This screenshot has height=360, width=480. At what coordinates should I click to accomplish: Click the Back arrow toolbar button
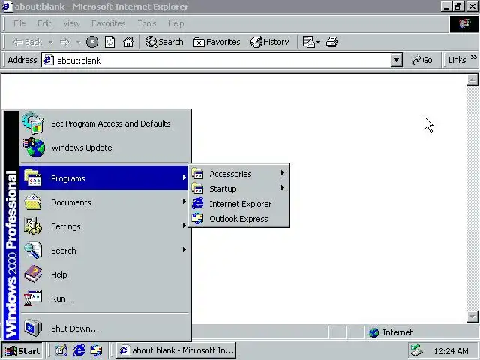27,42
